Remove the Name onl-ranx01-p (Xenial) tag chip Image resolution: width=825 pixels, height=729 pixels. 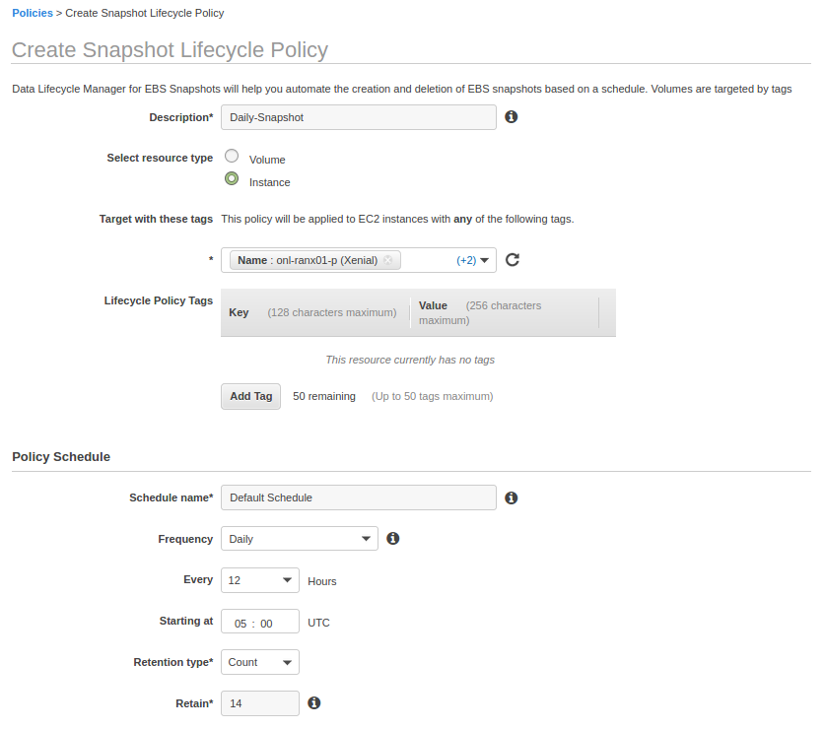click(387, 260)
